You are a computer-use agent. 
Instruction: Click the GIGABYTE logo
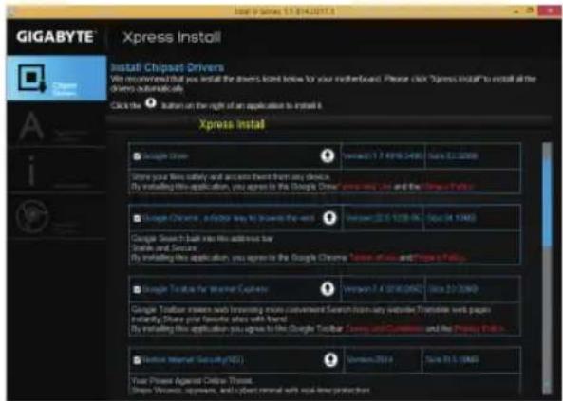pyautogui.click(x=56, y=37)
